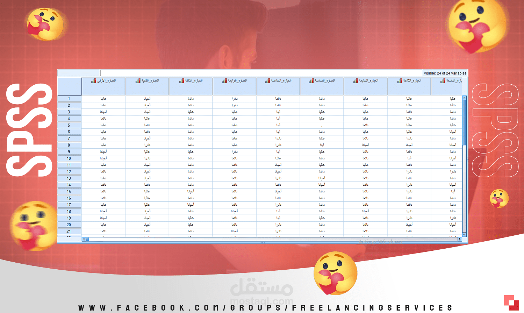Click row 15 cell under العبارة_التاسعة
Image resolution: width=524 pixels, height=313 pixels.
(x=447, y=192)
